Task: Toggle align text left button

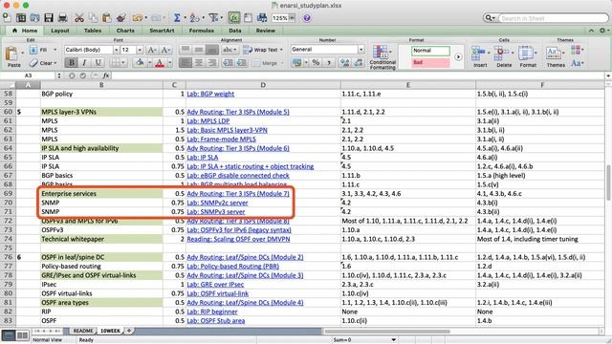Action: 186,62
